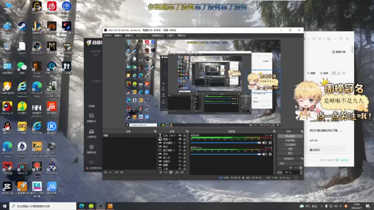Viewport: 374px width, 210px height.
Task: Open the Deceit desktop file icon
Action: tap(22, 48)
